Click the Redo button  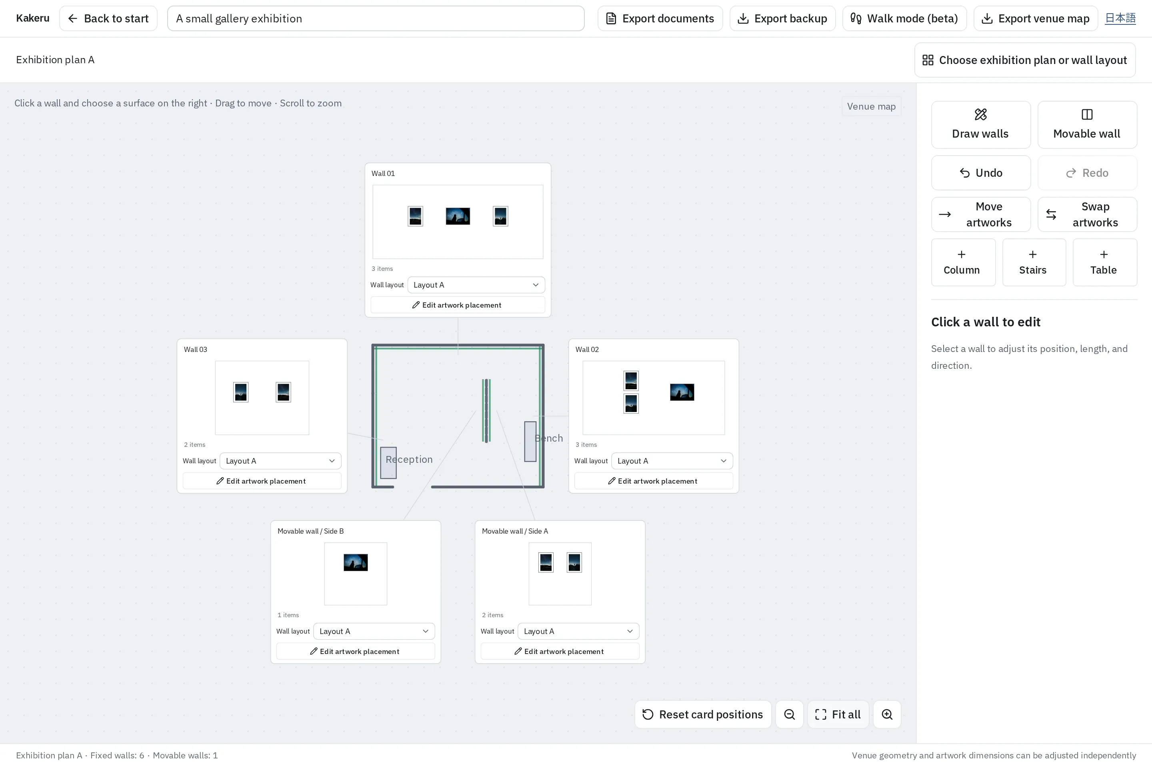point(1087,172)
